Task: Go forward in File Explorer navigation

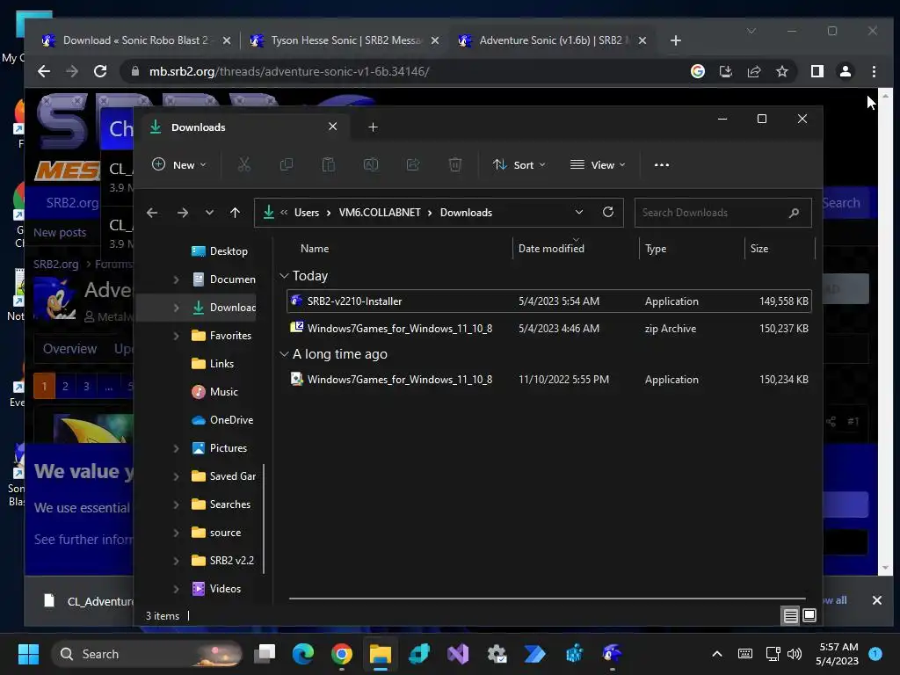Action: tap(183, 213)
